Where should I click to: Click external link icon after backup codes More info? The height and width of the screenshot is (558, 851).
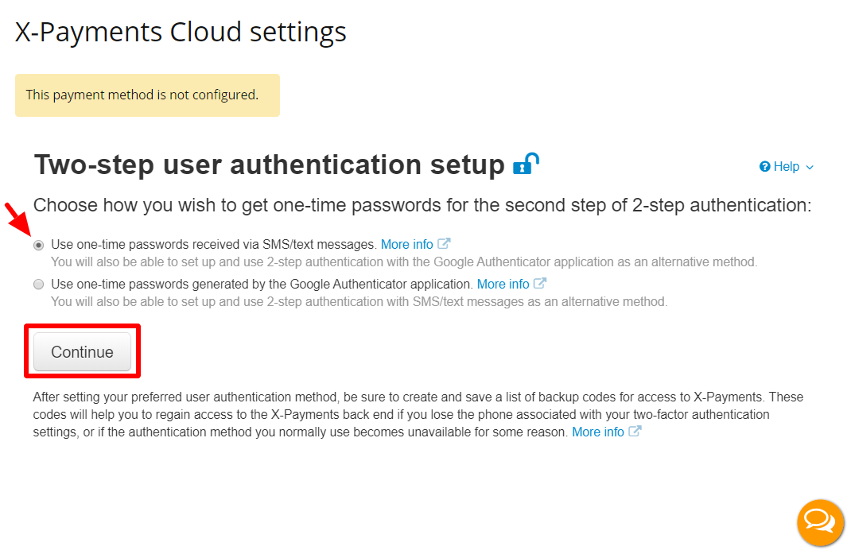point(635,431)
